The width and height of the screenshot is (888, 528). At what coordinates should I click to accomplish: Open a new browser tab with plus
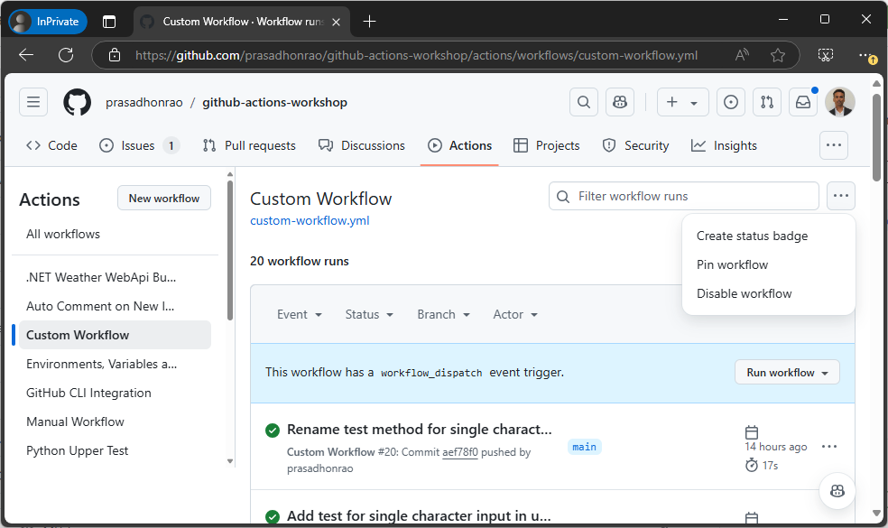(x=369, y=22)
